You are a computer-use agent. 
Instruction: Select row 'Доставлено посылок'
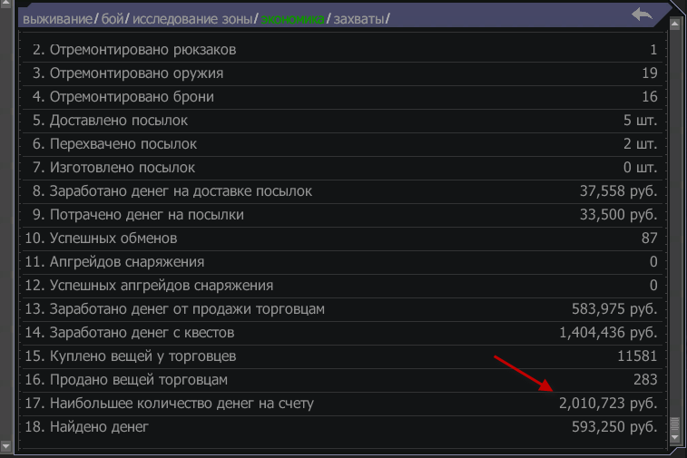pos(344,121)
